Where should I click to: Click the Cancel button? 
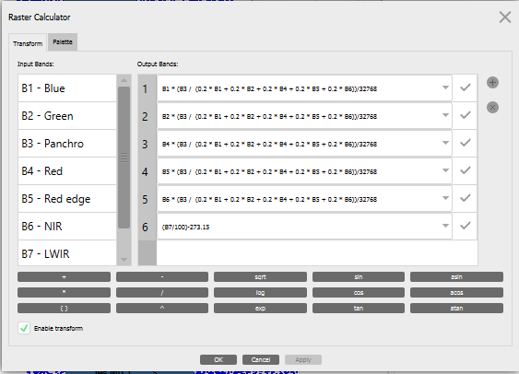click(261, 360)
